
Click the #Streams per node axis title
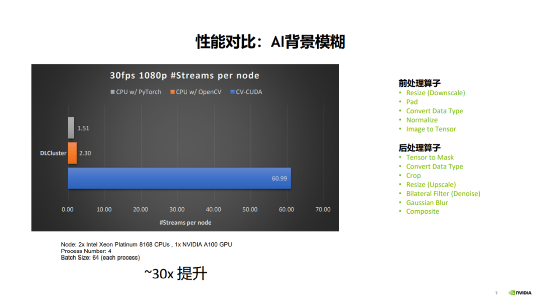coord(185,223)
